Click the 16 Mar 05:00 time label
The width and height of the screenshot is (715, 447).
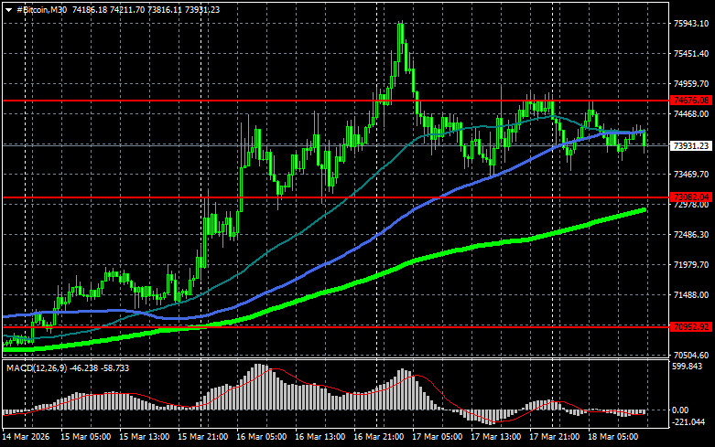[x=261, y=437]
